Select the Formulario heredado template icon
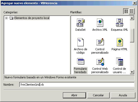 [x=81, y=61]
